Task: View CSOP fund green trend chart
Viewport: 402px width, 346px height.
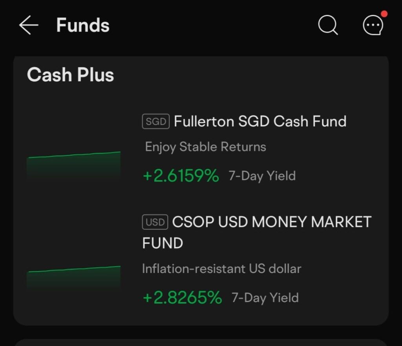Action: pos(73,278)
